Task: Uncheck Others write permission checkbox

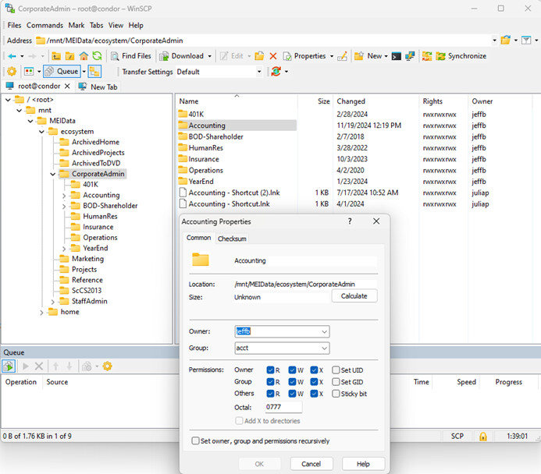Action: [292, 394]
